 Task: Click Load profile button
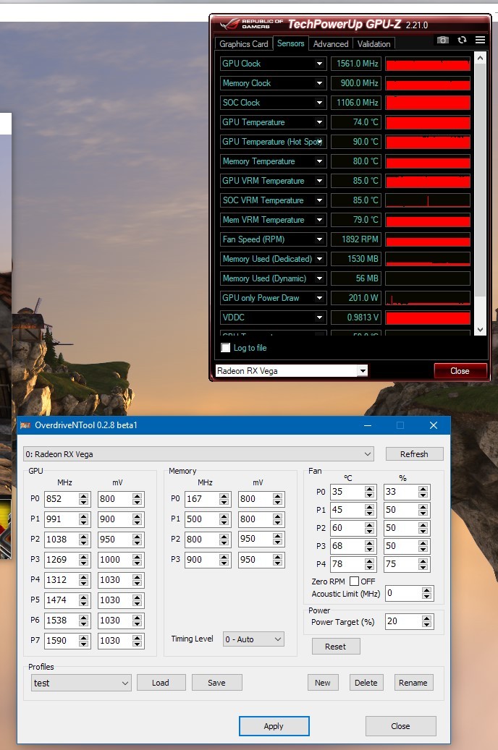click(161, 683)
